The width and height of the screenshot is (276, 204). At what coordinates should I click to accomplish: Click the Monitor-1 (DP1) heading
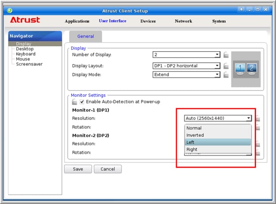pos(91,110)
